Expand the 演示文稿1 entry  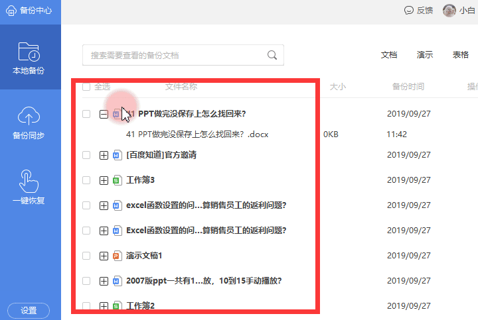104,256
